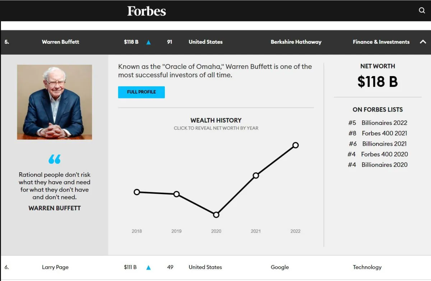This screenshot has width=431, height=281.
Task: Click the blue up-arrow beside $118 B
Action: point(148,42)
